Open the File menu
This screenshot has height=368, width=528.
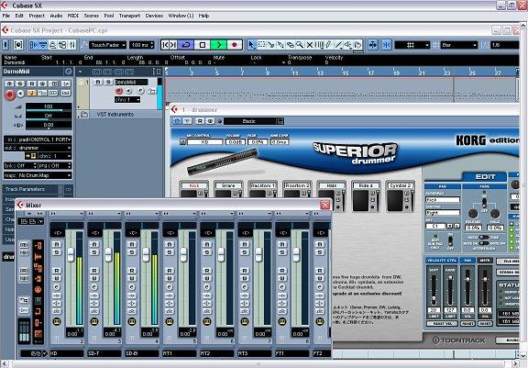point(6,16)
